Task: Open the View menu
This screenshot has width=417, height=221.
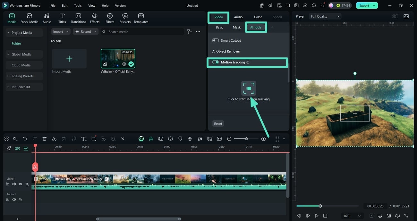Action: tap(92, 5)
